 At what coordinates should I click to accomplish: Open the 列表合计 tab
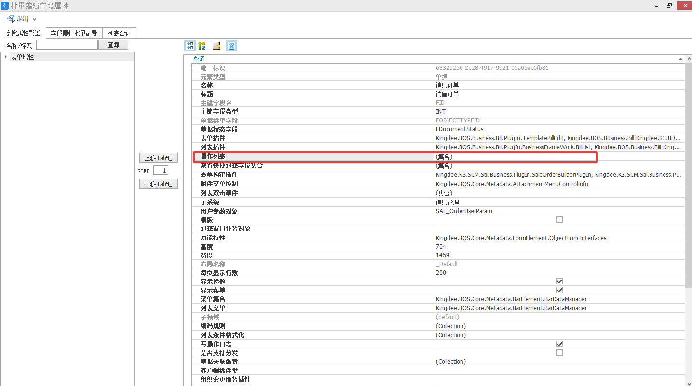pyautogui.click(x=120, y=33)
